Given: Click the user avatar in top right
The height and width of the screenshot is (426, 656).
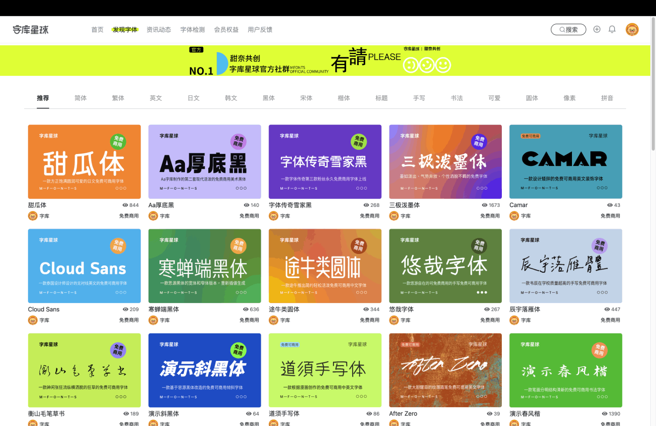Looking at the screenshot, I should coord(632,29).
